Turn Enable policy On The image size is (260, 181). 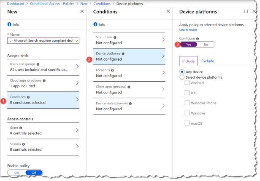point(16,173)
